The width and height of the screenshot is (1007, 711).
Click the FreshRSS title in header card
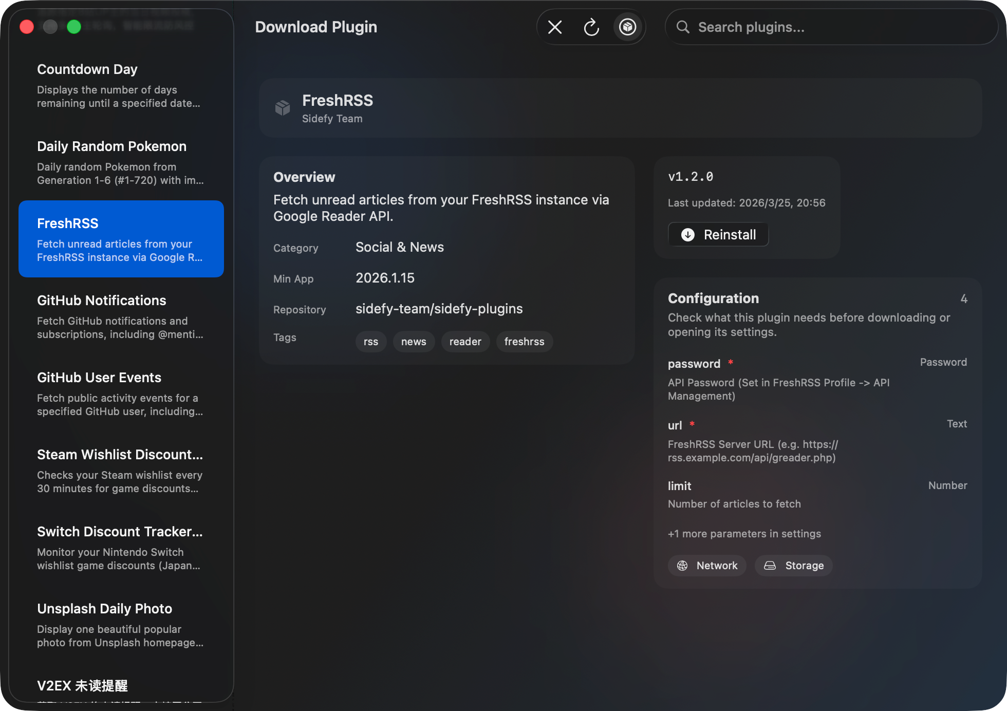(338, 100)
